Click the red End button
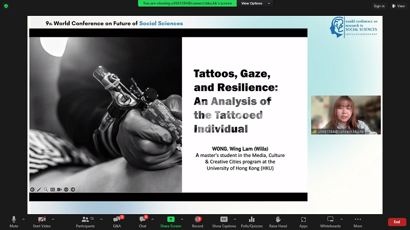410x230 pixels. (397, 222)
